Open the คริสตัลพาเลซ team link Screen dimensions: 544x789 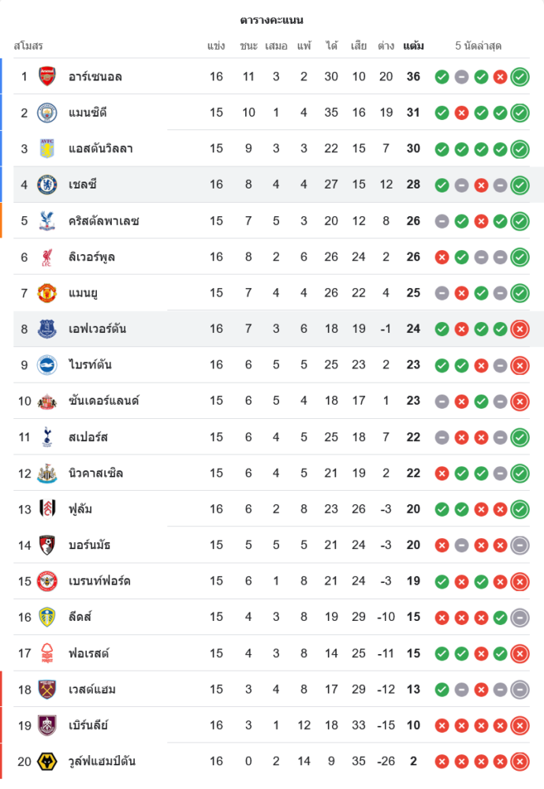click(x=103, y=221)
